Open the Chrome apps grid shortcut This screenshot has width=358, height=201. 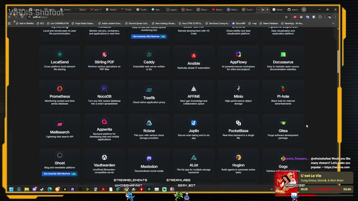point(9,23)
